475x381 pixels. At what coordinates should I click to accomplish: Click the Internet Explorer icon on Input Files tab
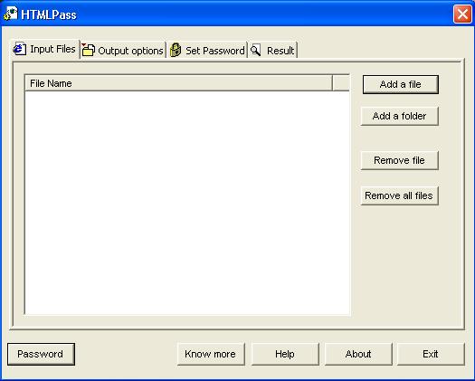click(x=19, y=49)
